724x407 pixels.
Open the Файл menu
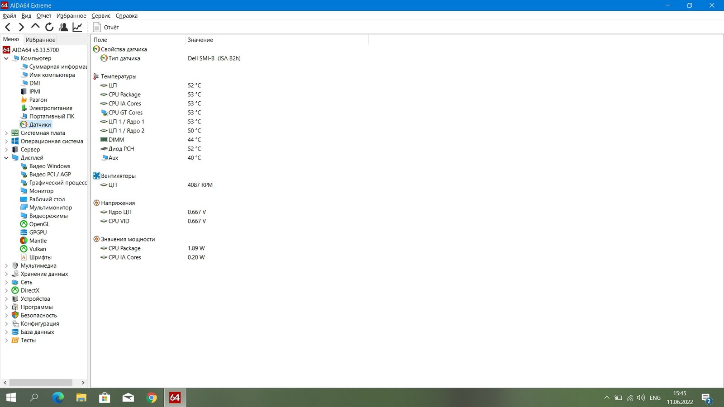tap(10, 16)
